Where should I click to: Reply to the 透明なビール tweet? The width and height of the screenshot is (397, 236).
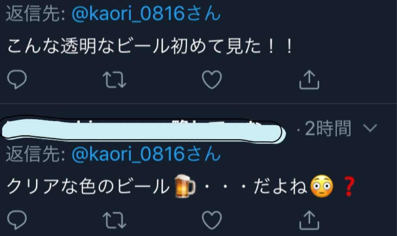[x=17, y=79]
